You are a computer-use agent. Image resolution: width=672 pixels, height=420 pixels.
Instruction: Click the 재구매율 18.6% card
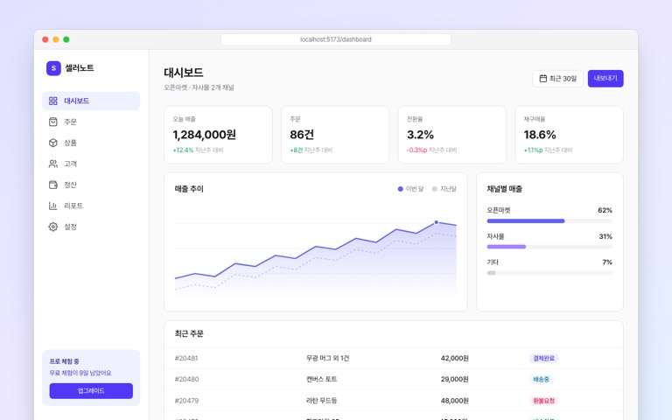pyautogui.click(x=569, y=135)
